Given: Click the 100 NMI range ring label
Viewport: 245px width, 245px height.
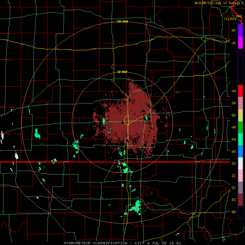Looking at the screenshot, I should pos(122,22).
